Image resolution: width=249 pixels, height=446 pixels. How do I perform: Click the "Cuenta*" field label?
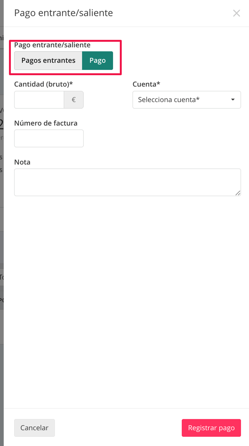point(146,84)
